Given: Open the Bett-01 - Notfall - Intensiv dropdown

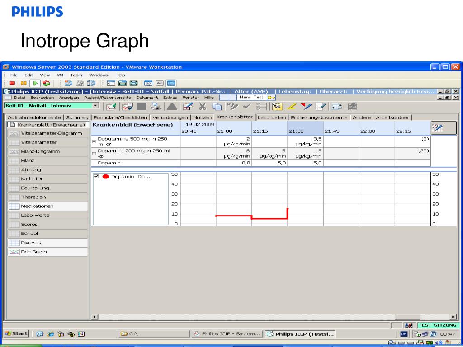Looking at the screenshot, I should click(x=95, y=106).
